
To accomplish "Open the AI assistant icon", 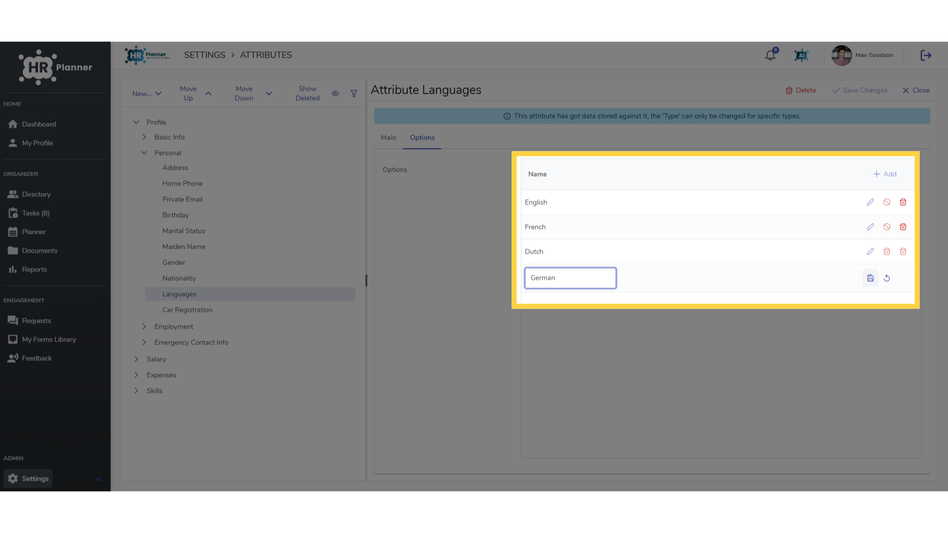I will point(801,55).
